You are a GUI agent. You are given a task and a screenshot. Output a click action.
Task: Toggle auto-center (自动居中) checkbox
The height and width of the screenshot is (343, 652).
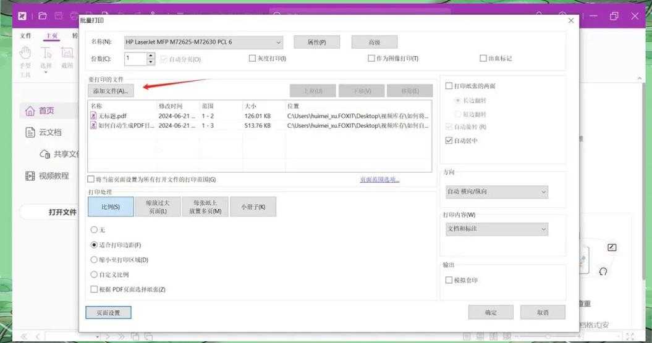(x=449, y=141)
